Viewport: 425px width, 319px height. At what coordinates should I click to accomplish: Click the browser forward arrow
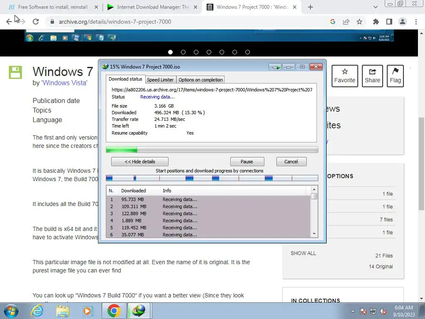[x=22, y=22]
